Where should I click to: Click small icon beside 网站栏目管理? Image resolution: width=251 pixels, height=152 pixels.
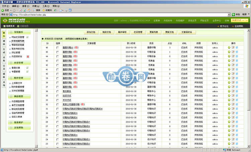pos(27,37)
